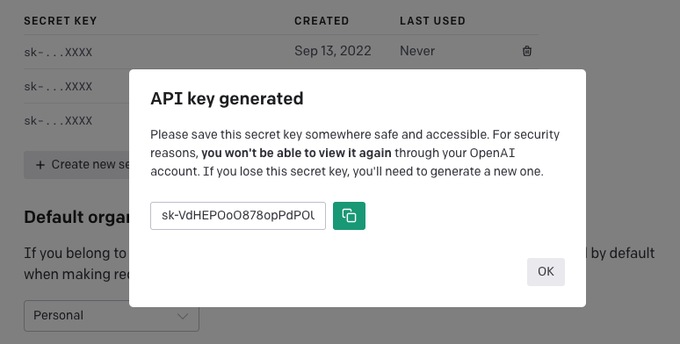The width and height of the screenshot is (680, 344).
Task: Click the Sep 13, 2022 created date
Action: pyautogui.click(x=333, y=51)
